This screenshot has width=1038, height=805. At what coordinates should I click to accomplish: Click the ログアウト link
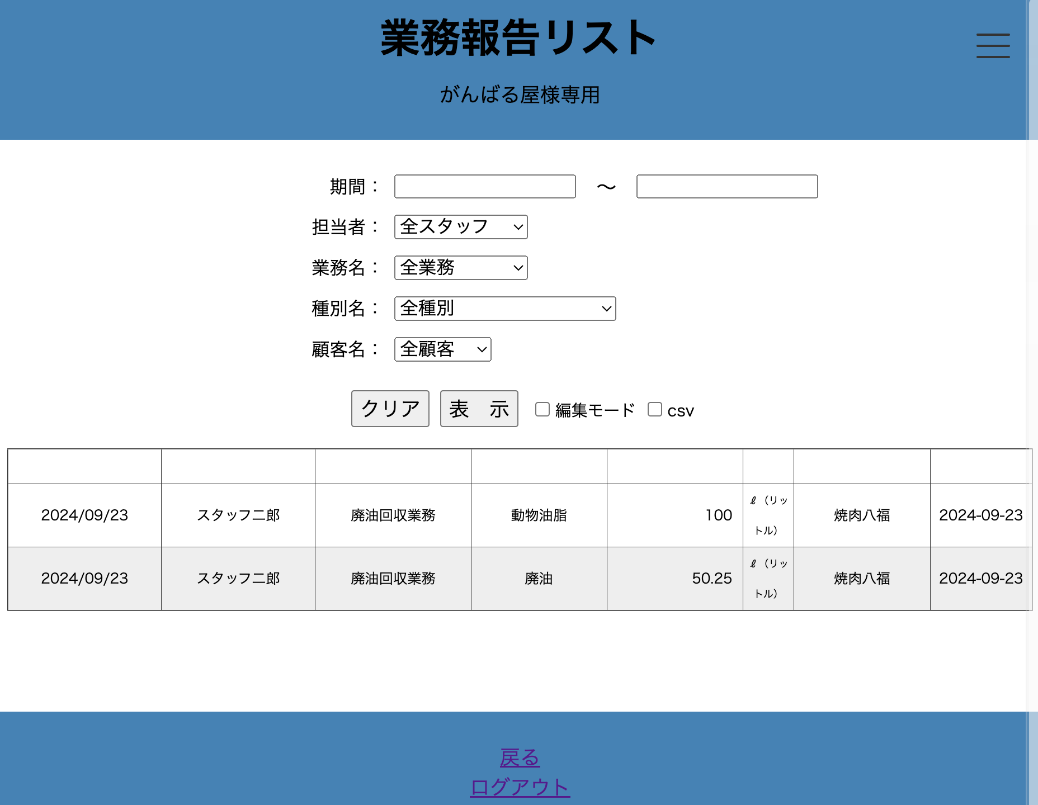[x=520, y=787]
